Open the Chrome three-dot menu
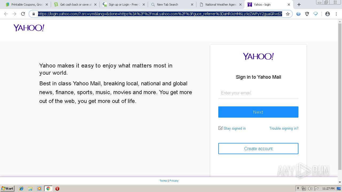 pos(336,14)
